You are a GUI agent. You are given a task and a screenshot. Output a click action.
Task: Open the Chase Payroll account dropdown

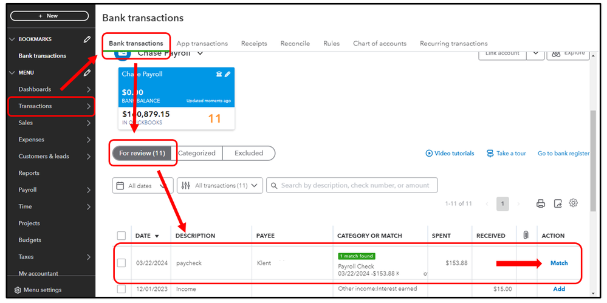click(200, 53)
